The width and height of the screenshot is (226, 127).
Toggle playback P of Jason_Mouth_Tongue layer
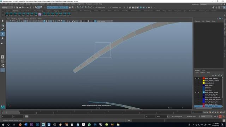[198, 92]
